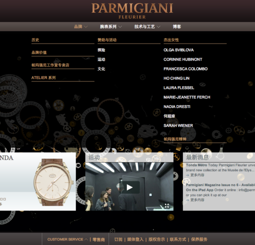The image size is (255, 245).
Task: Expand the video to fullscreen
Action: pyautogui.click(x=167, y=206)
